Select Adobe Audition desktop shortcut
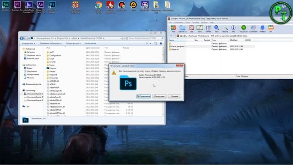 tap(5, 5)
